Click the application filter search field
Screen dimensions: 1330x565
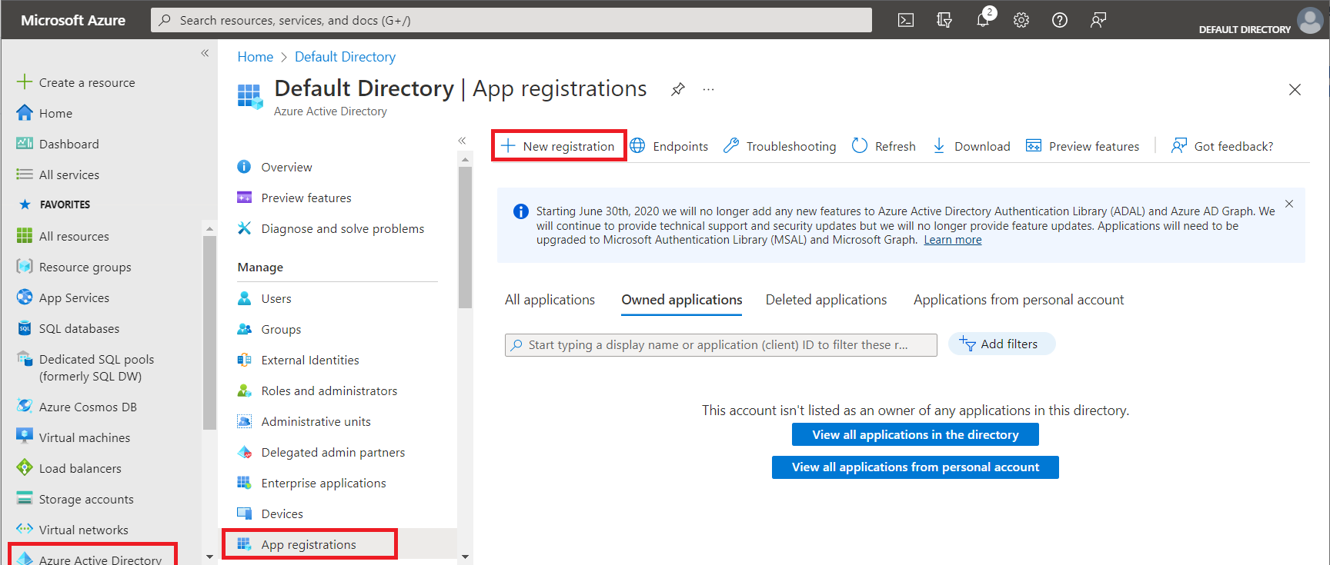point(720,345)
